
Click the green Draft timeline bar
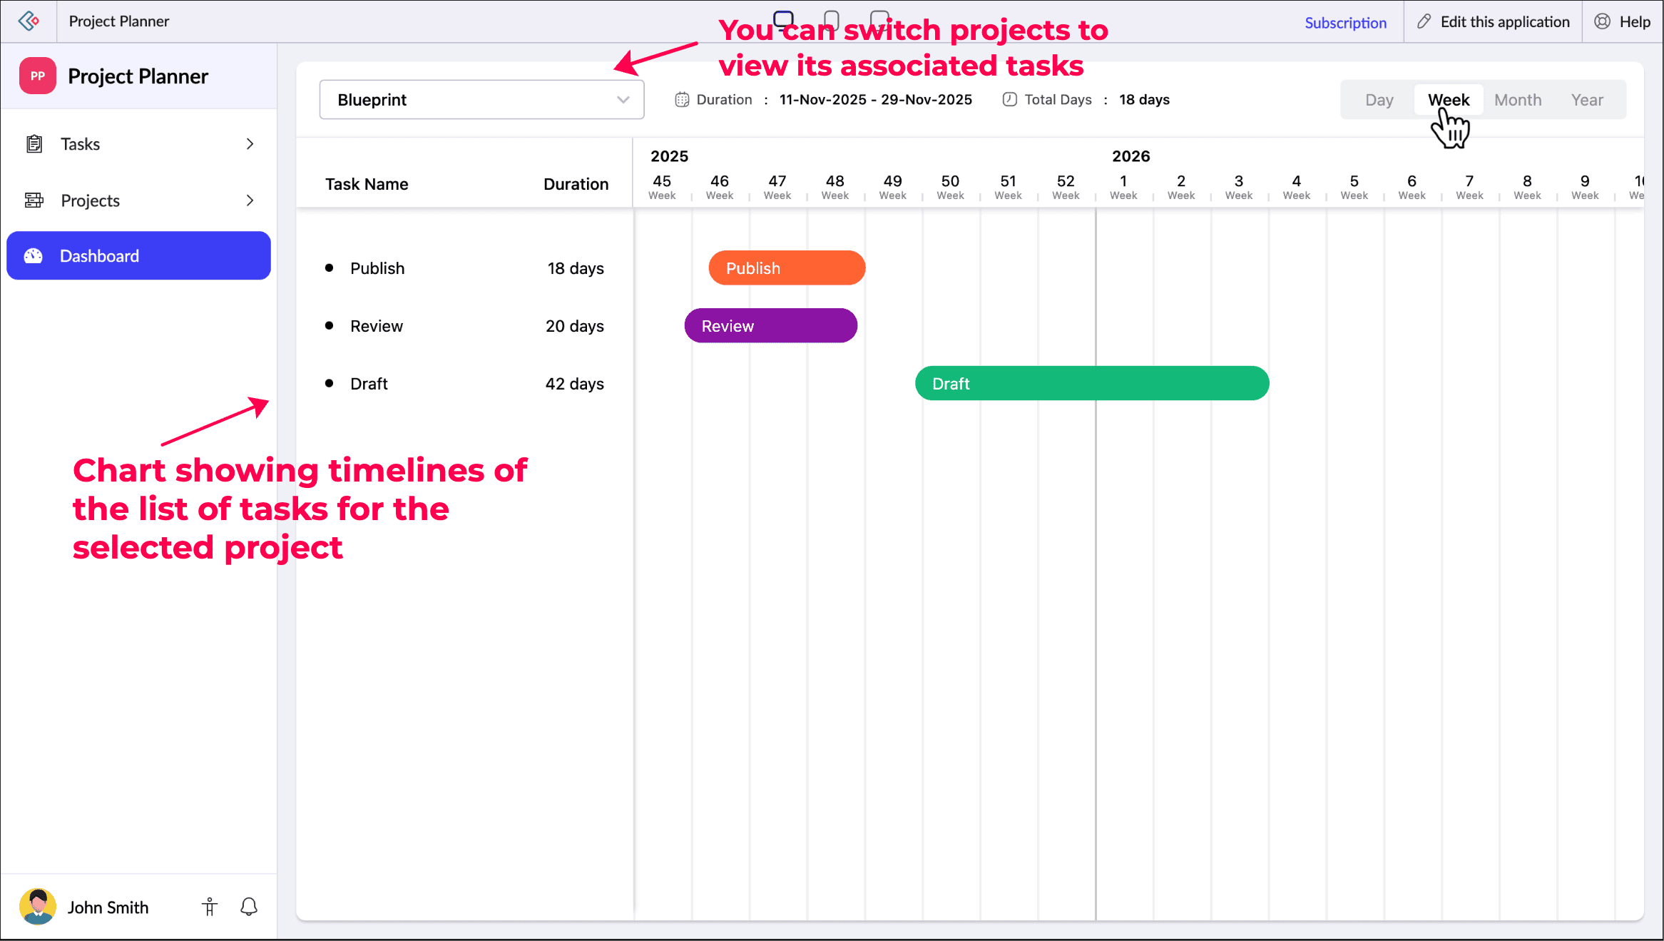click(1091, 384)
